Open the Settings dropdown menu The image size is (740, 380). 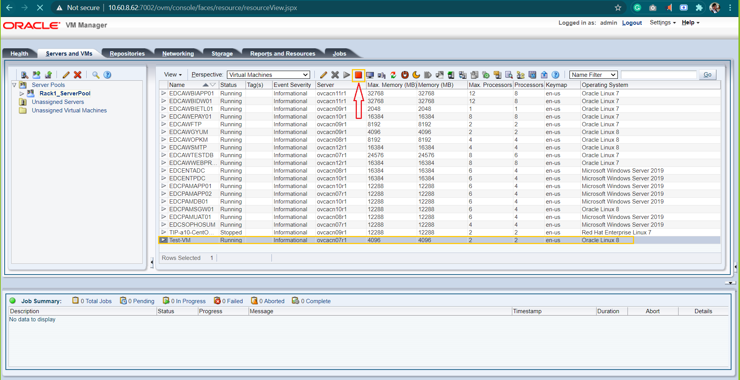click(x=663, y=22)
